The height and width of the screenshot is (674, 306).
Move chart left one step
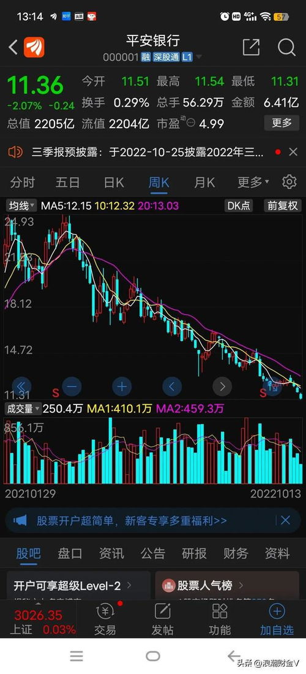[x=172, y=387]
